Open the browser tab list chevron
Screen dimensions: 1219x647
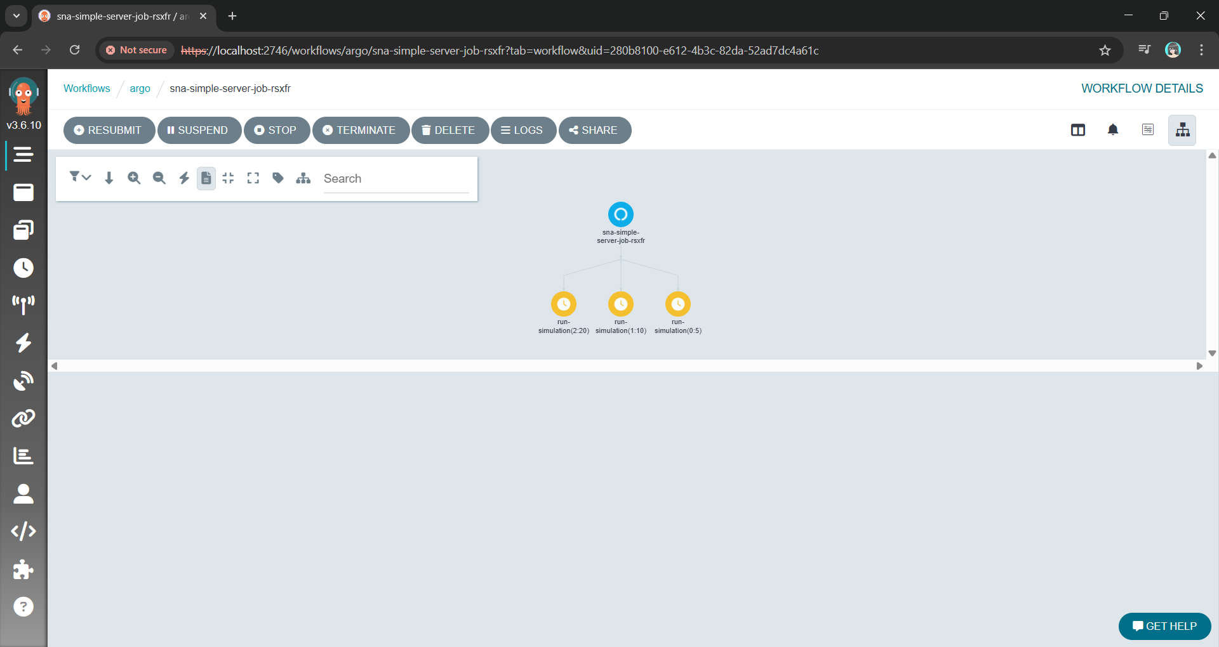[x=17, y=16]
